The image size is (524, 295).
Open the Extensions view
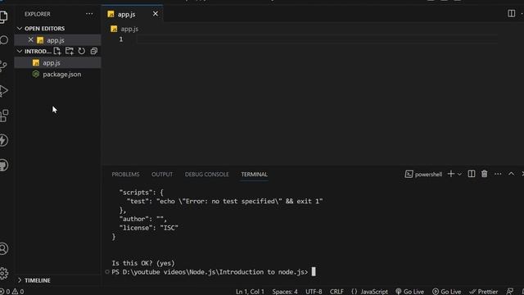3,116
